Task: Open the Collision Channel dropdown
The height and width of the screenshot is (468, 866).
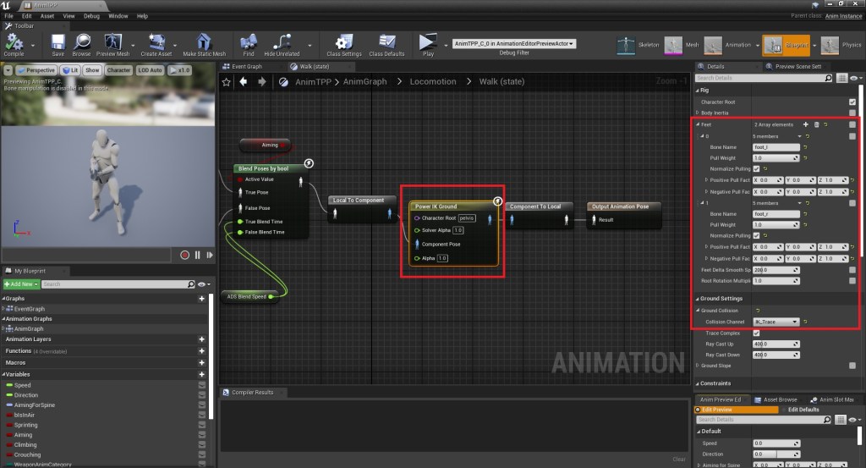Action: pyautogui.click(x=776, y=322)
